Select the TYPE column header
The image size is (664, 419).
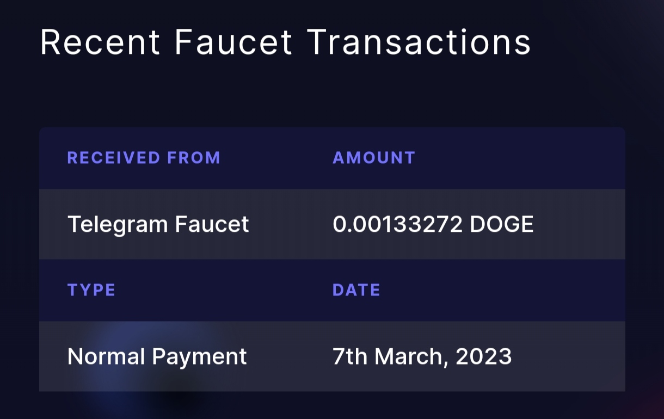point(91,290)
